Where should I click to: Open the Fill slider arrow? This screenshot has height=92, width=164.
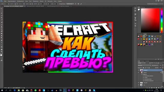tap(163, 68)
